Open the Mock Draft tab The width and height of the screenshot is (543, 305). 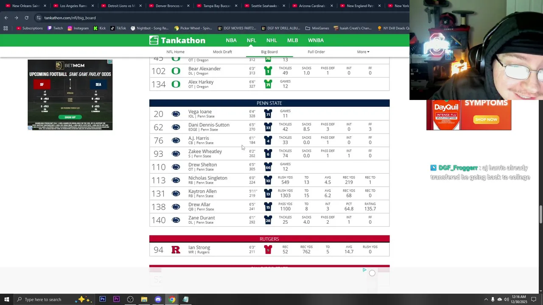click(222, 52)
